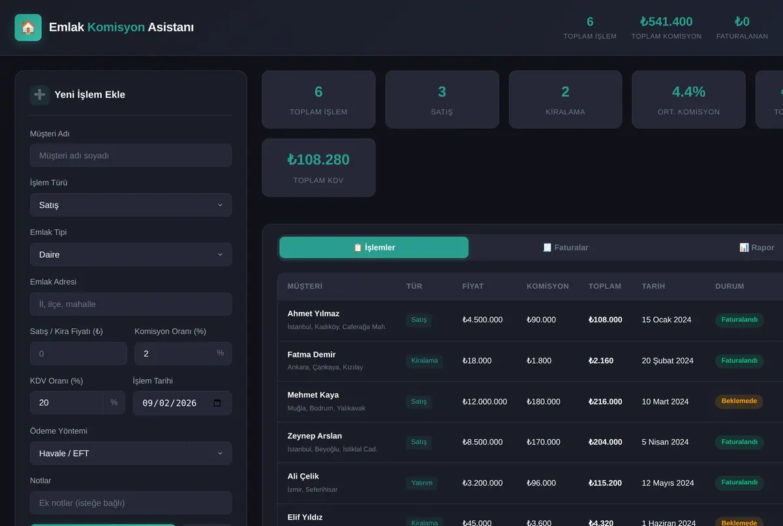Open the calendar picker in İşlem Tarihi
The height and width of the screenshot is (526, 783).
217,403
